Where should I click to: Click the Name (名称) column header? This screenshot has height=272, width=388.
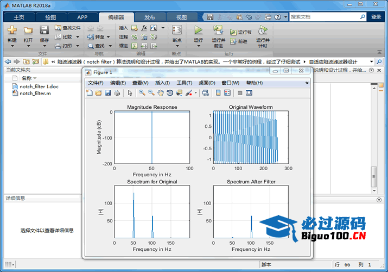[x=27, y=78]
